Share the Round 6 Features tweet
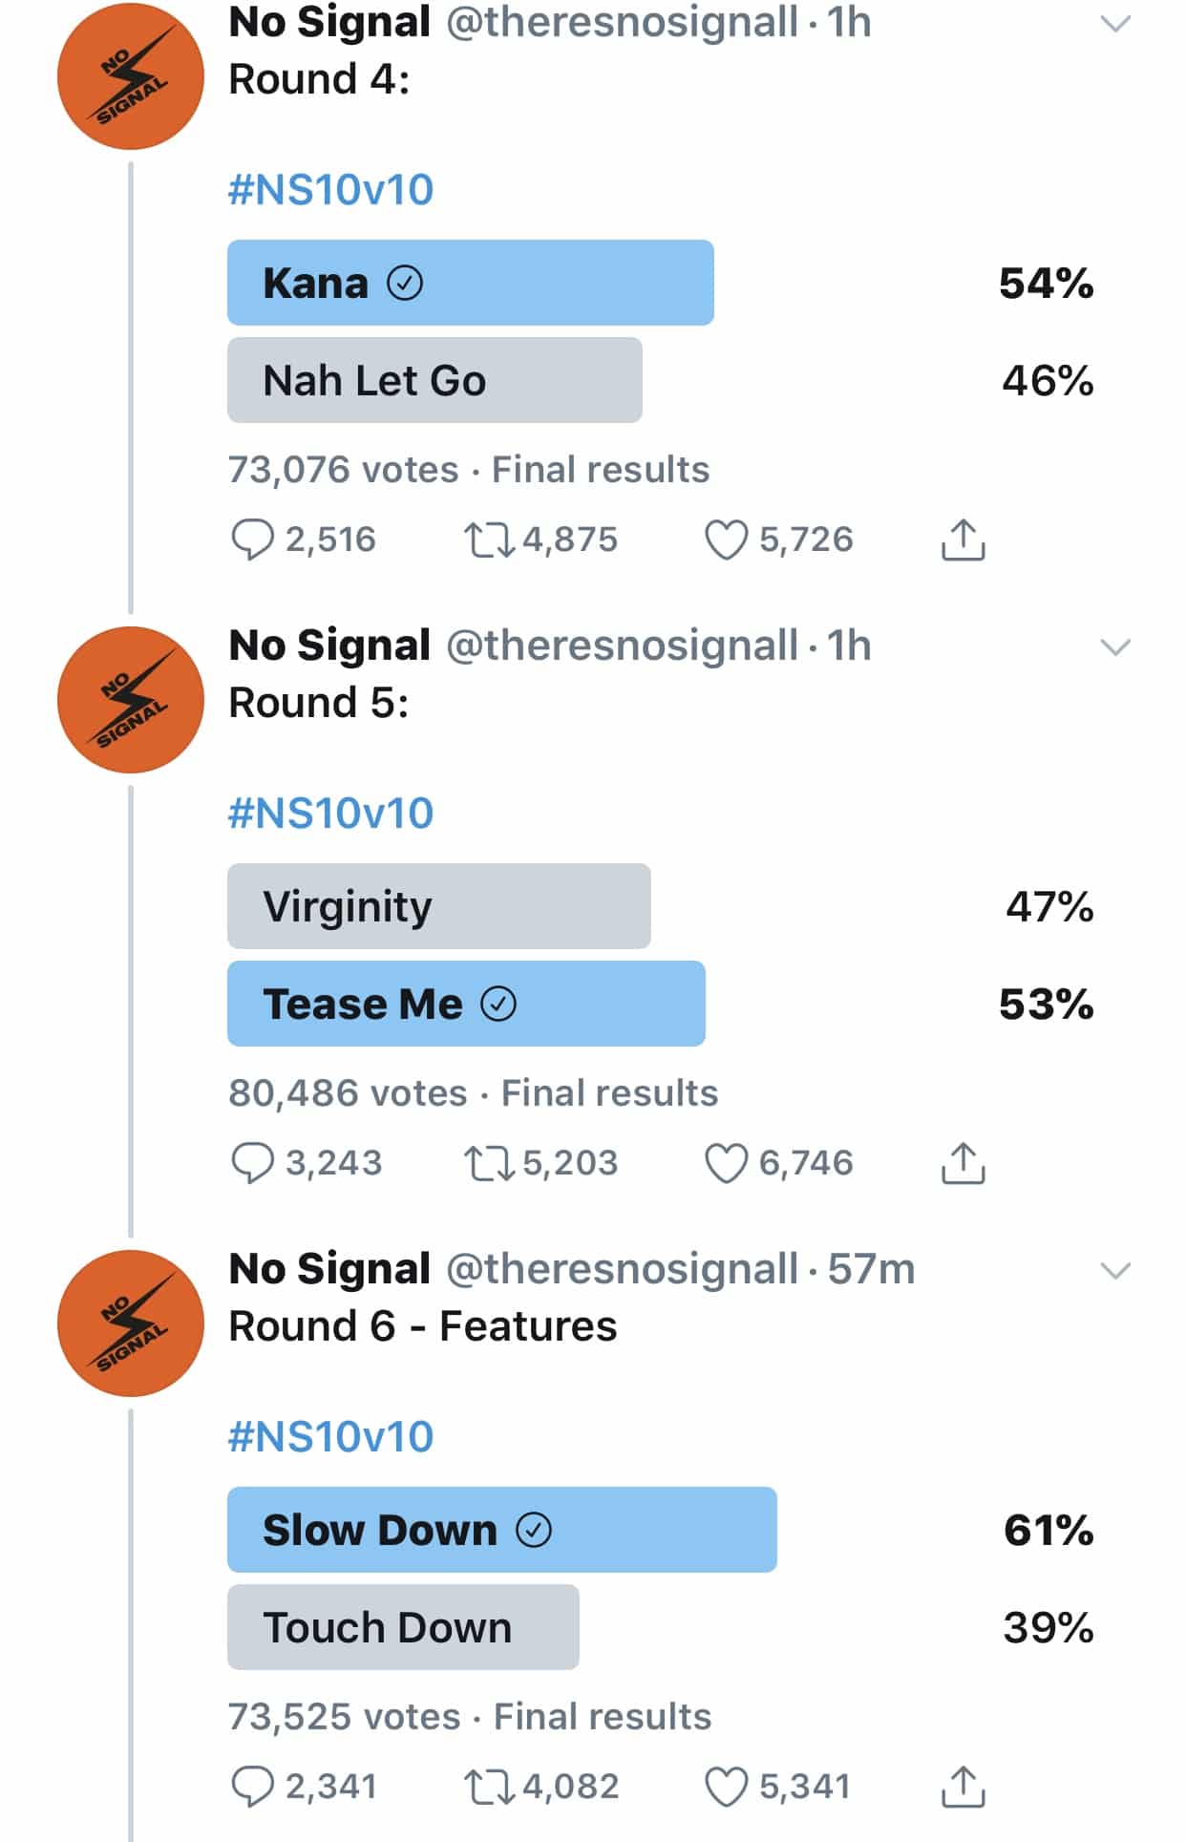The height and width of the screenshot is (1842, 1186). point(963,1787)
